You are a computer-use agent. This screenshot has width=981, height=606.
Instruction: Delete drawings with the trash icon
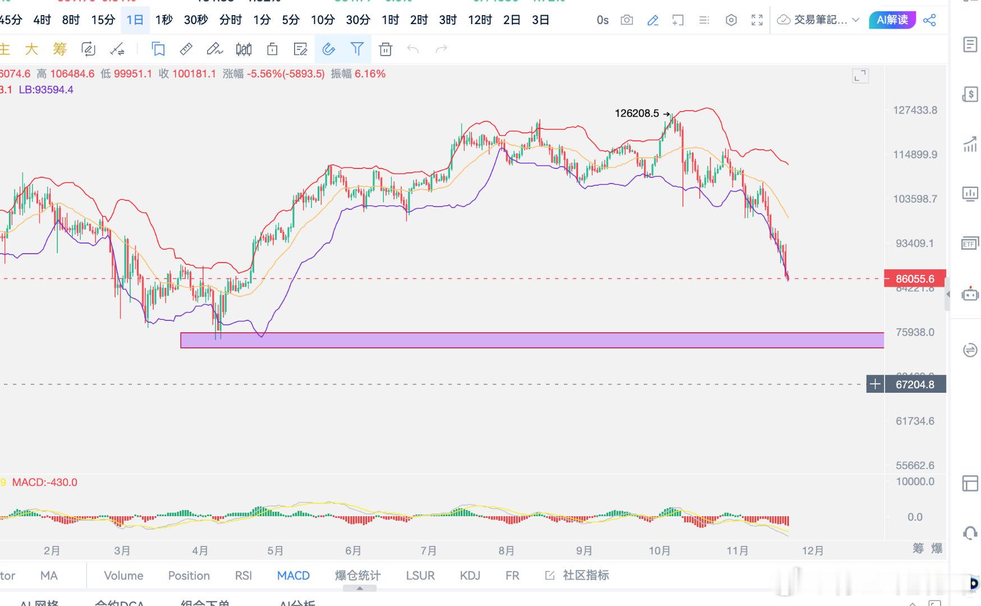coord(386,49)
